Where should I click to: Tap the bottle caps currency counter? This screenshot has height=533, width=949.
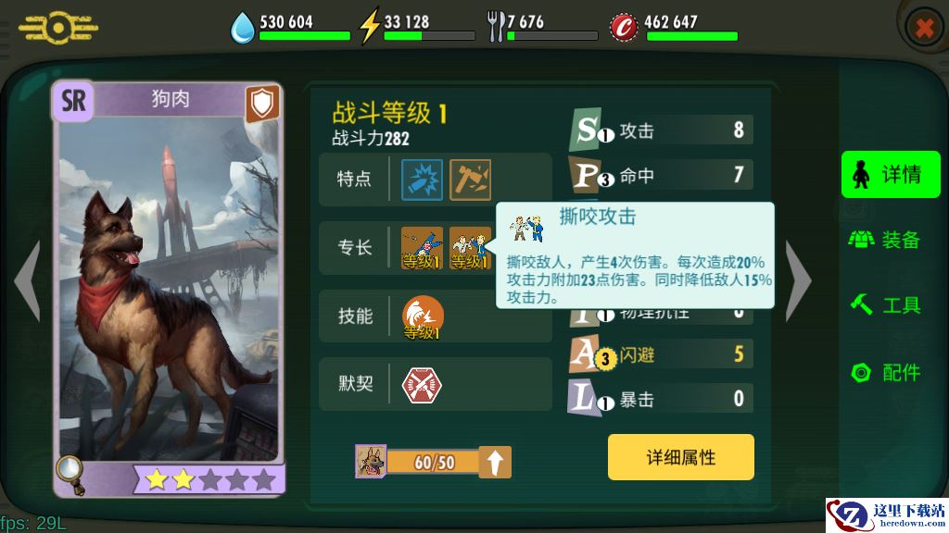point(674,27)
